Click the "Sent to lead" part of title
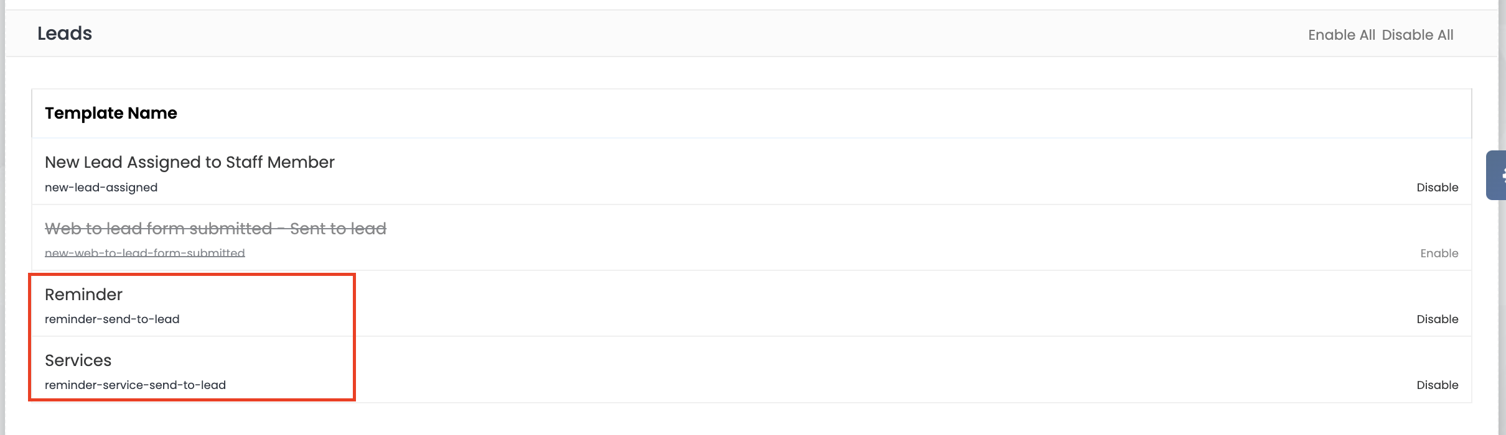 tap(338, 229)
